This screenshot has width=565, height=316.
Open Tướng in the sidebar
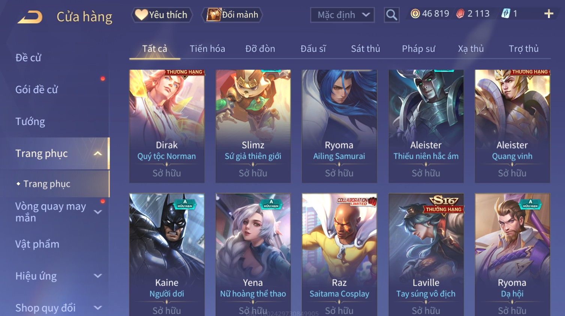coord(30,122)
